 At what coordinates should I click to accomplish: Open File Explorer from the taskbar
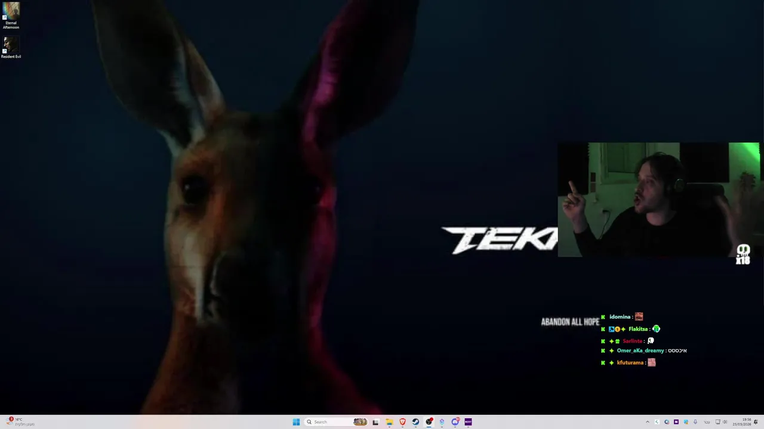pyautogui.click(x=389, y=422)
